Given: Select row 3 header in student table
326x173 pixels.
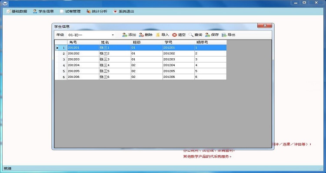Looking at the screenshot, I should [x=61, y=60].
